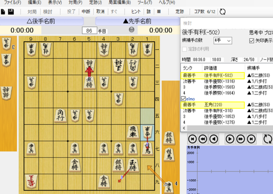Image resolution: width=273 pixels, height=194 pixels.
Task: Toggle the 矢印表示 arrow display checkbox
Action: pyautogui.click(x=251, y=41)
